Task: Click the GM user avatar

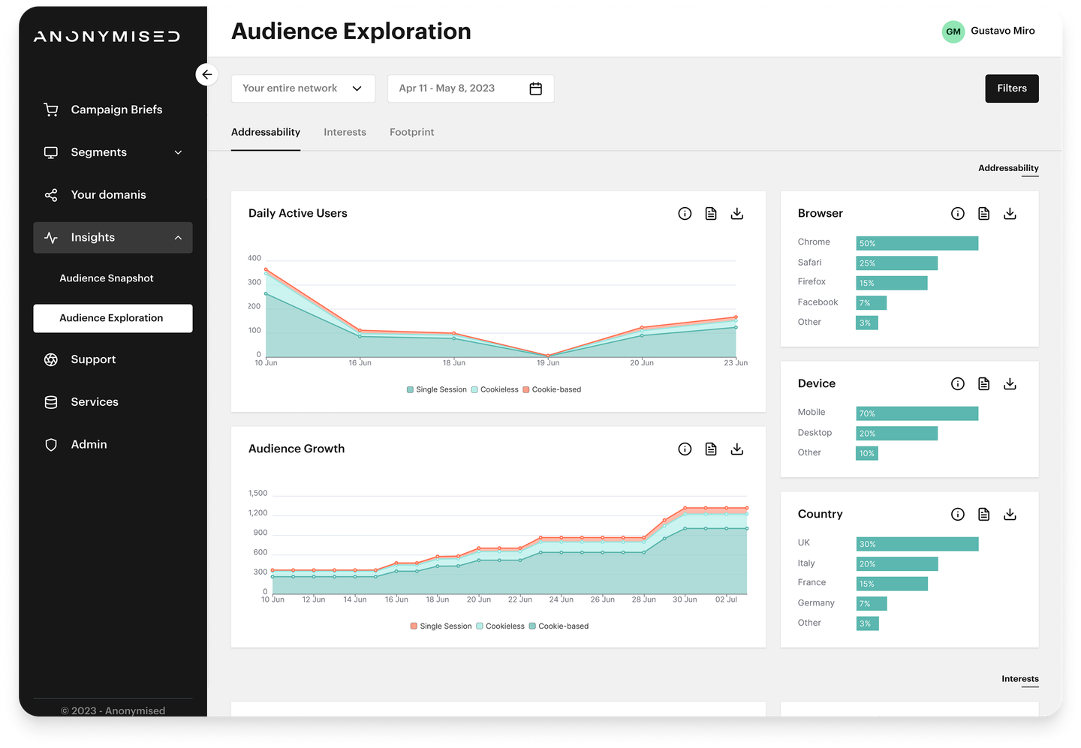Action: point(953,32)
